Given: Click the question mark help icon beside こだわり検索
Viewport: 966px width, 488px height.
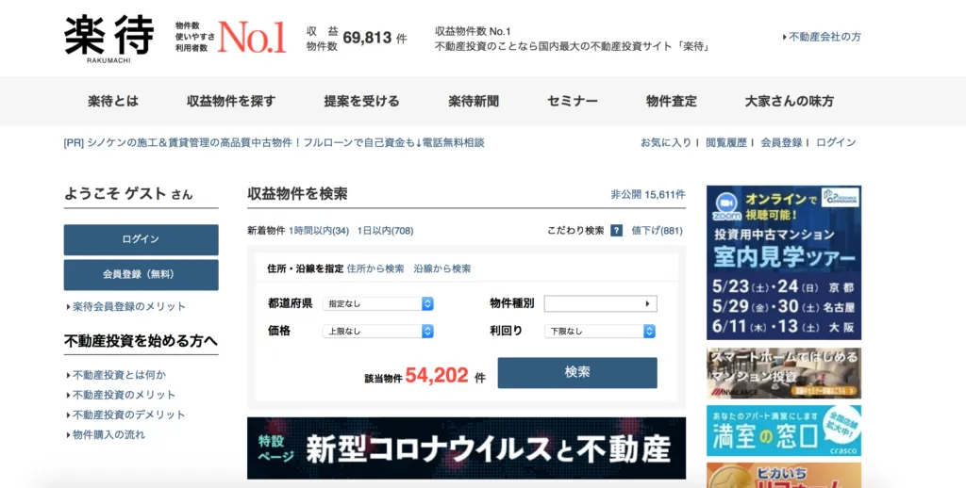Looking at the screenshot, I should click(616, 231).
